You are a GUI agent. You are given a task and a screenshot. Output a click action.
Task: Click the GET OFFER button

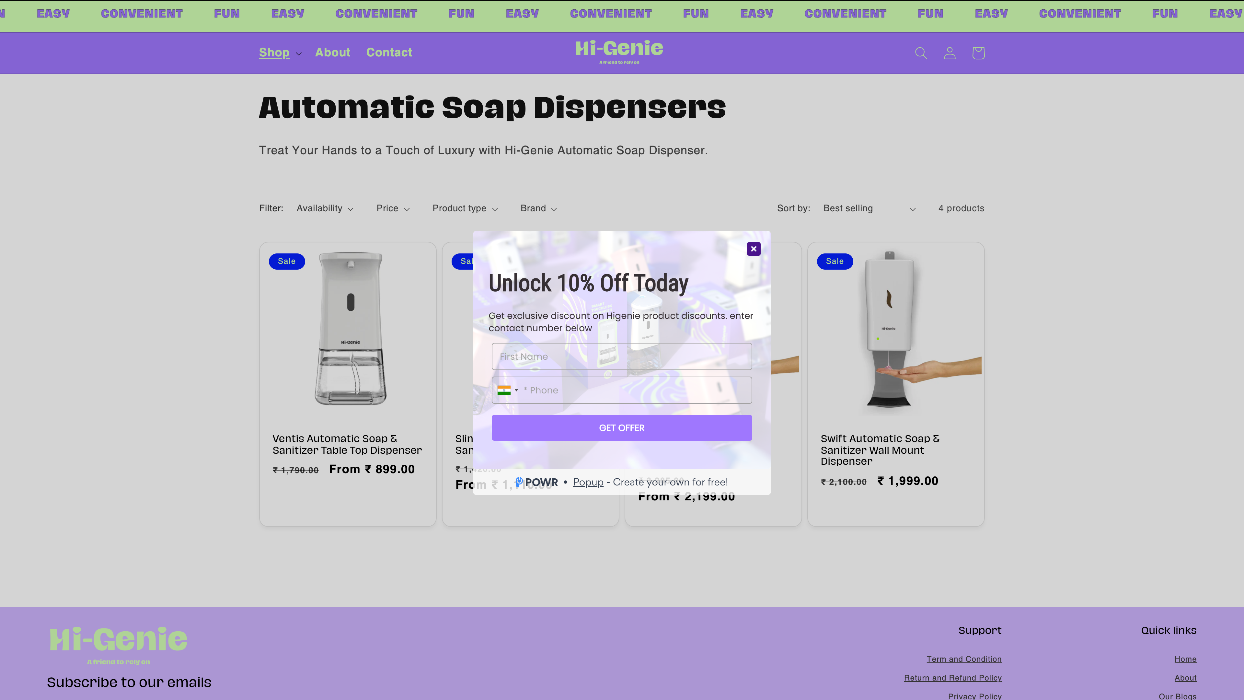[622, 427]
